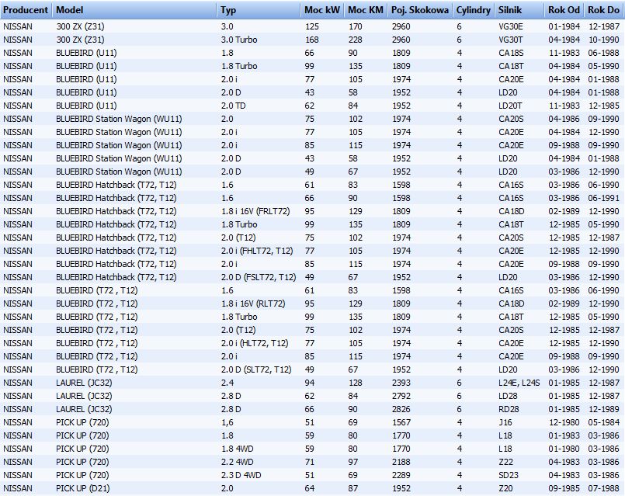Image resolution: width=625 pixels, height=496 pixels.
Task: Click engine code SD23
Action: [x=509, y=475]
